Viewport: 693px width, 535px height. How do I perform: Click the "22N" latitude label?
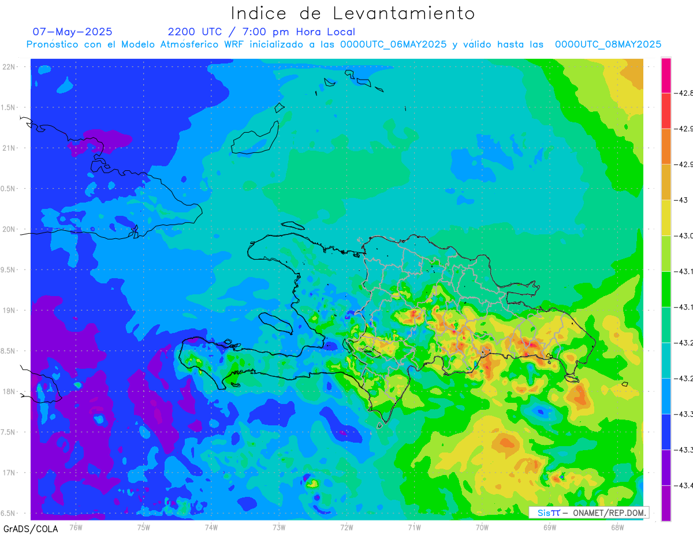[9, 67]
